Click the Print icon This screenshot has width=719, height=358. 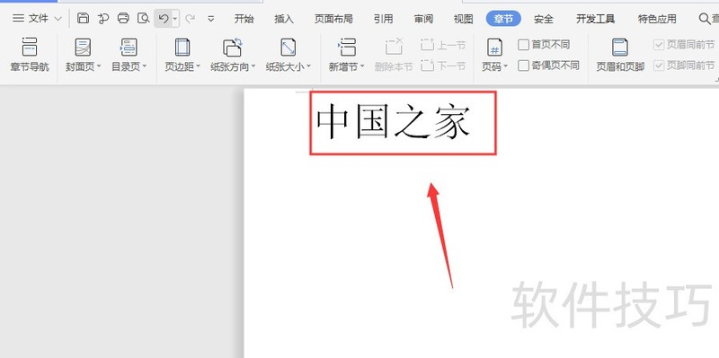point(123,18)
